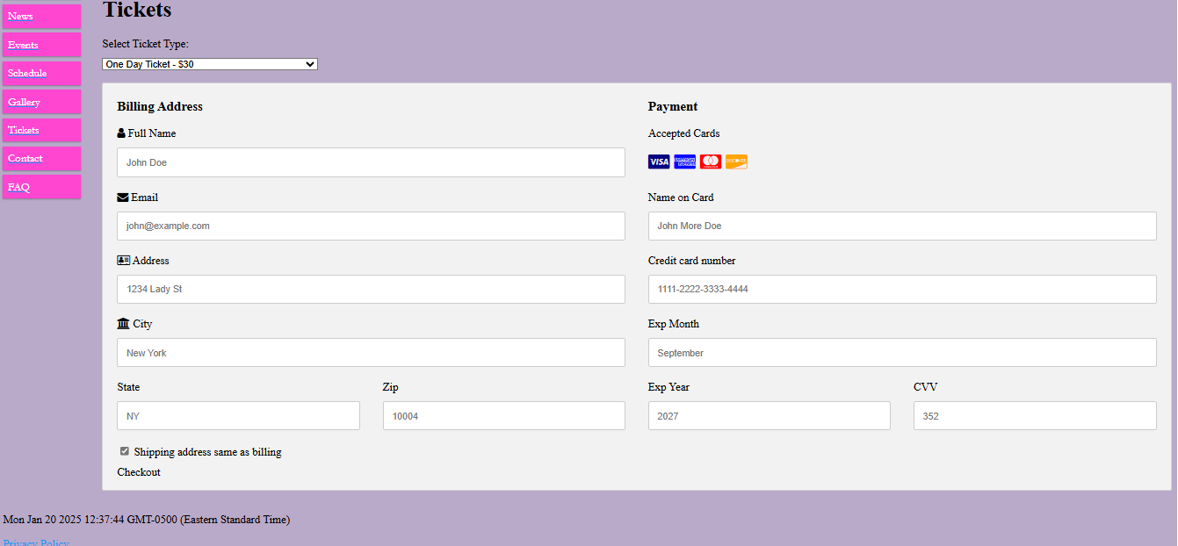Click the date and time text

pyautogui.click(x=146, y=520)
